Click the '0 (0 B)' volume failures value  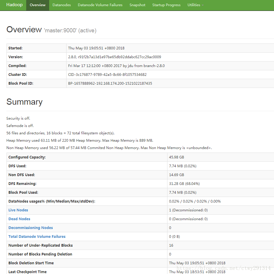click(175, 236)
